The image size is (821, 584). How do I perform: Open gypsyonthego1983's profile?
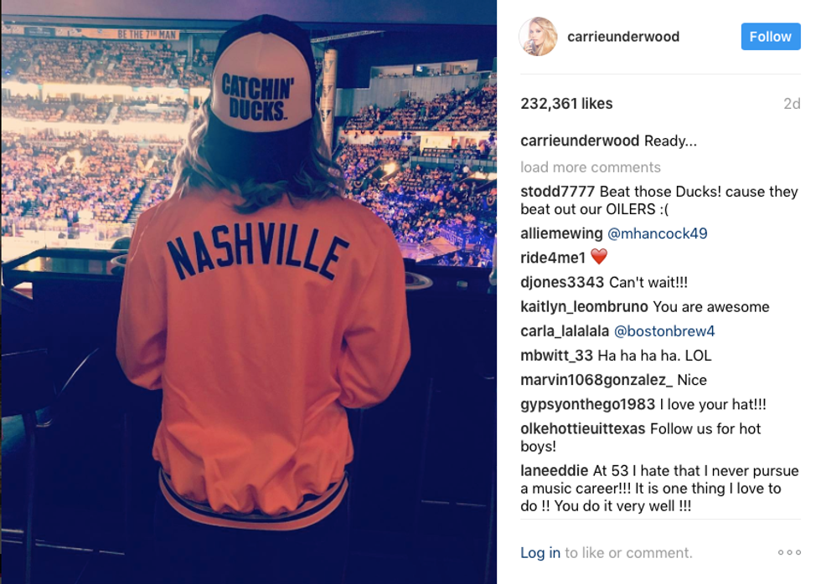pos(587,404)
